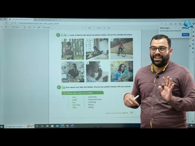
Task: Open Microsoft Edge from the taskbar
Action: point(62,126)
